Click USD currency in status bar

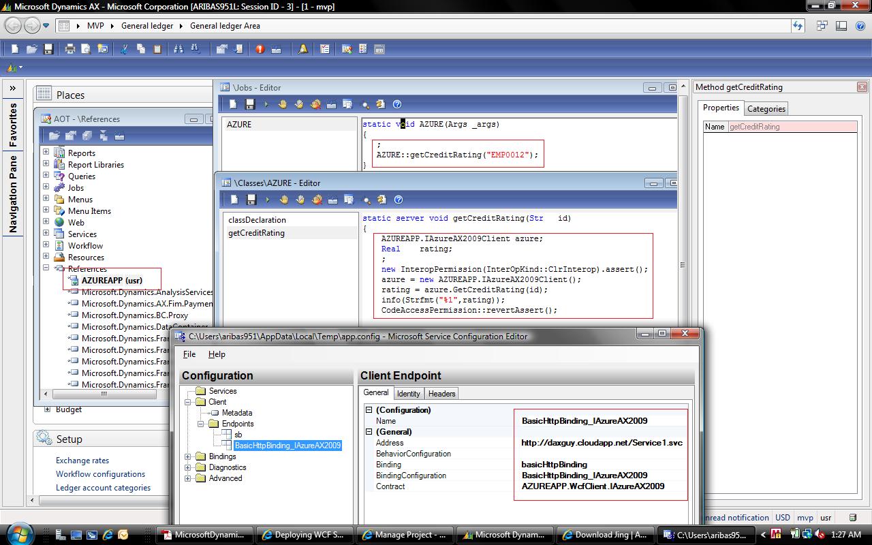tap(783, 518)
